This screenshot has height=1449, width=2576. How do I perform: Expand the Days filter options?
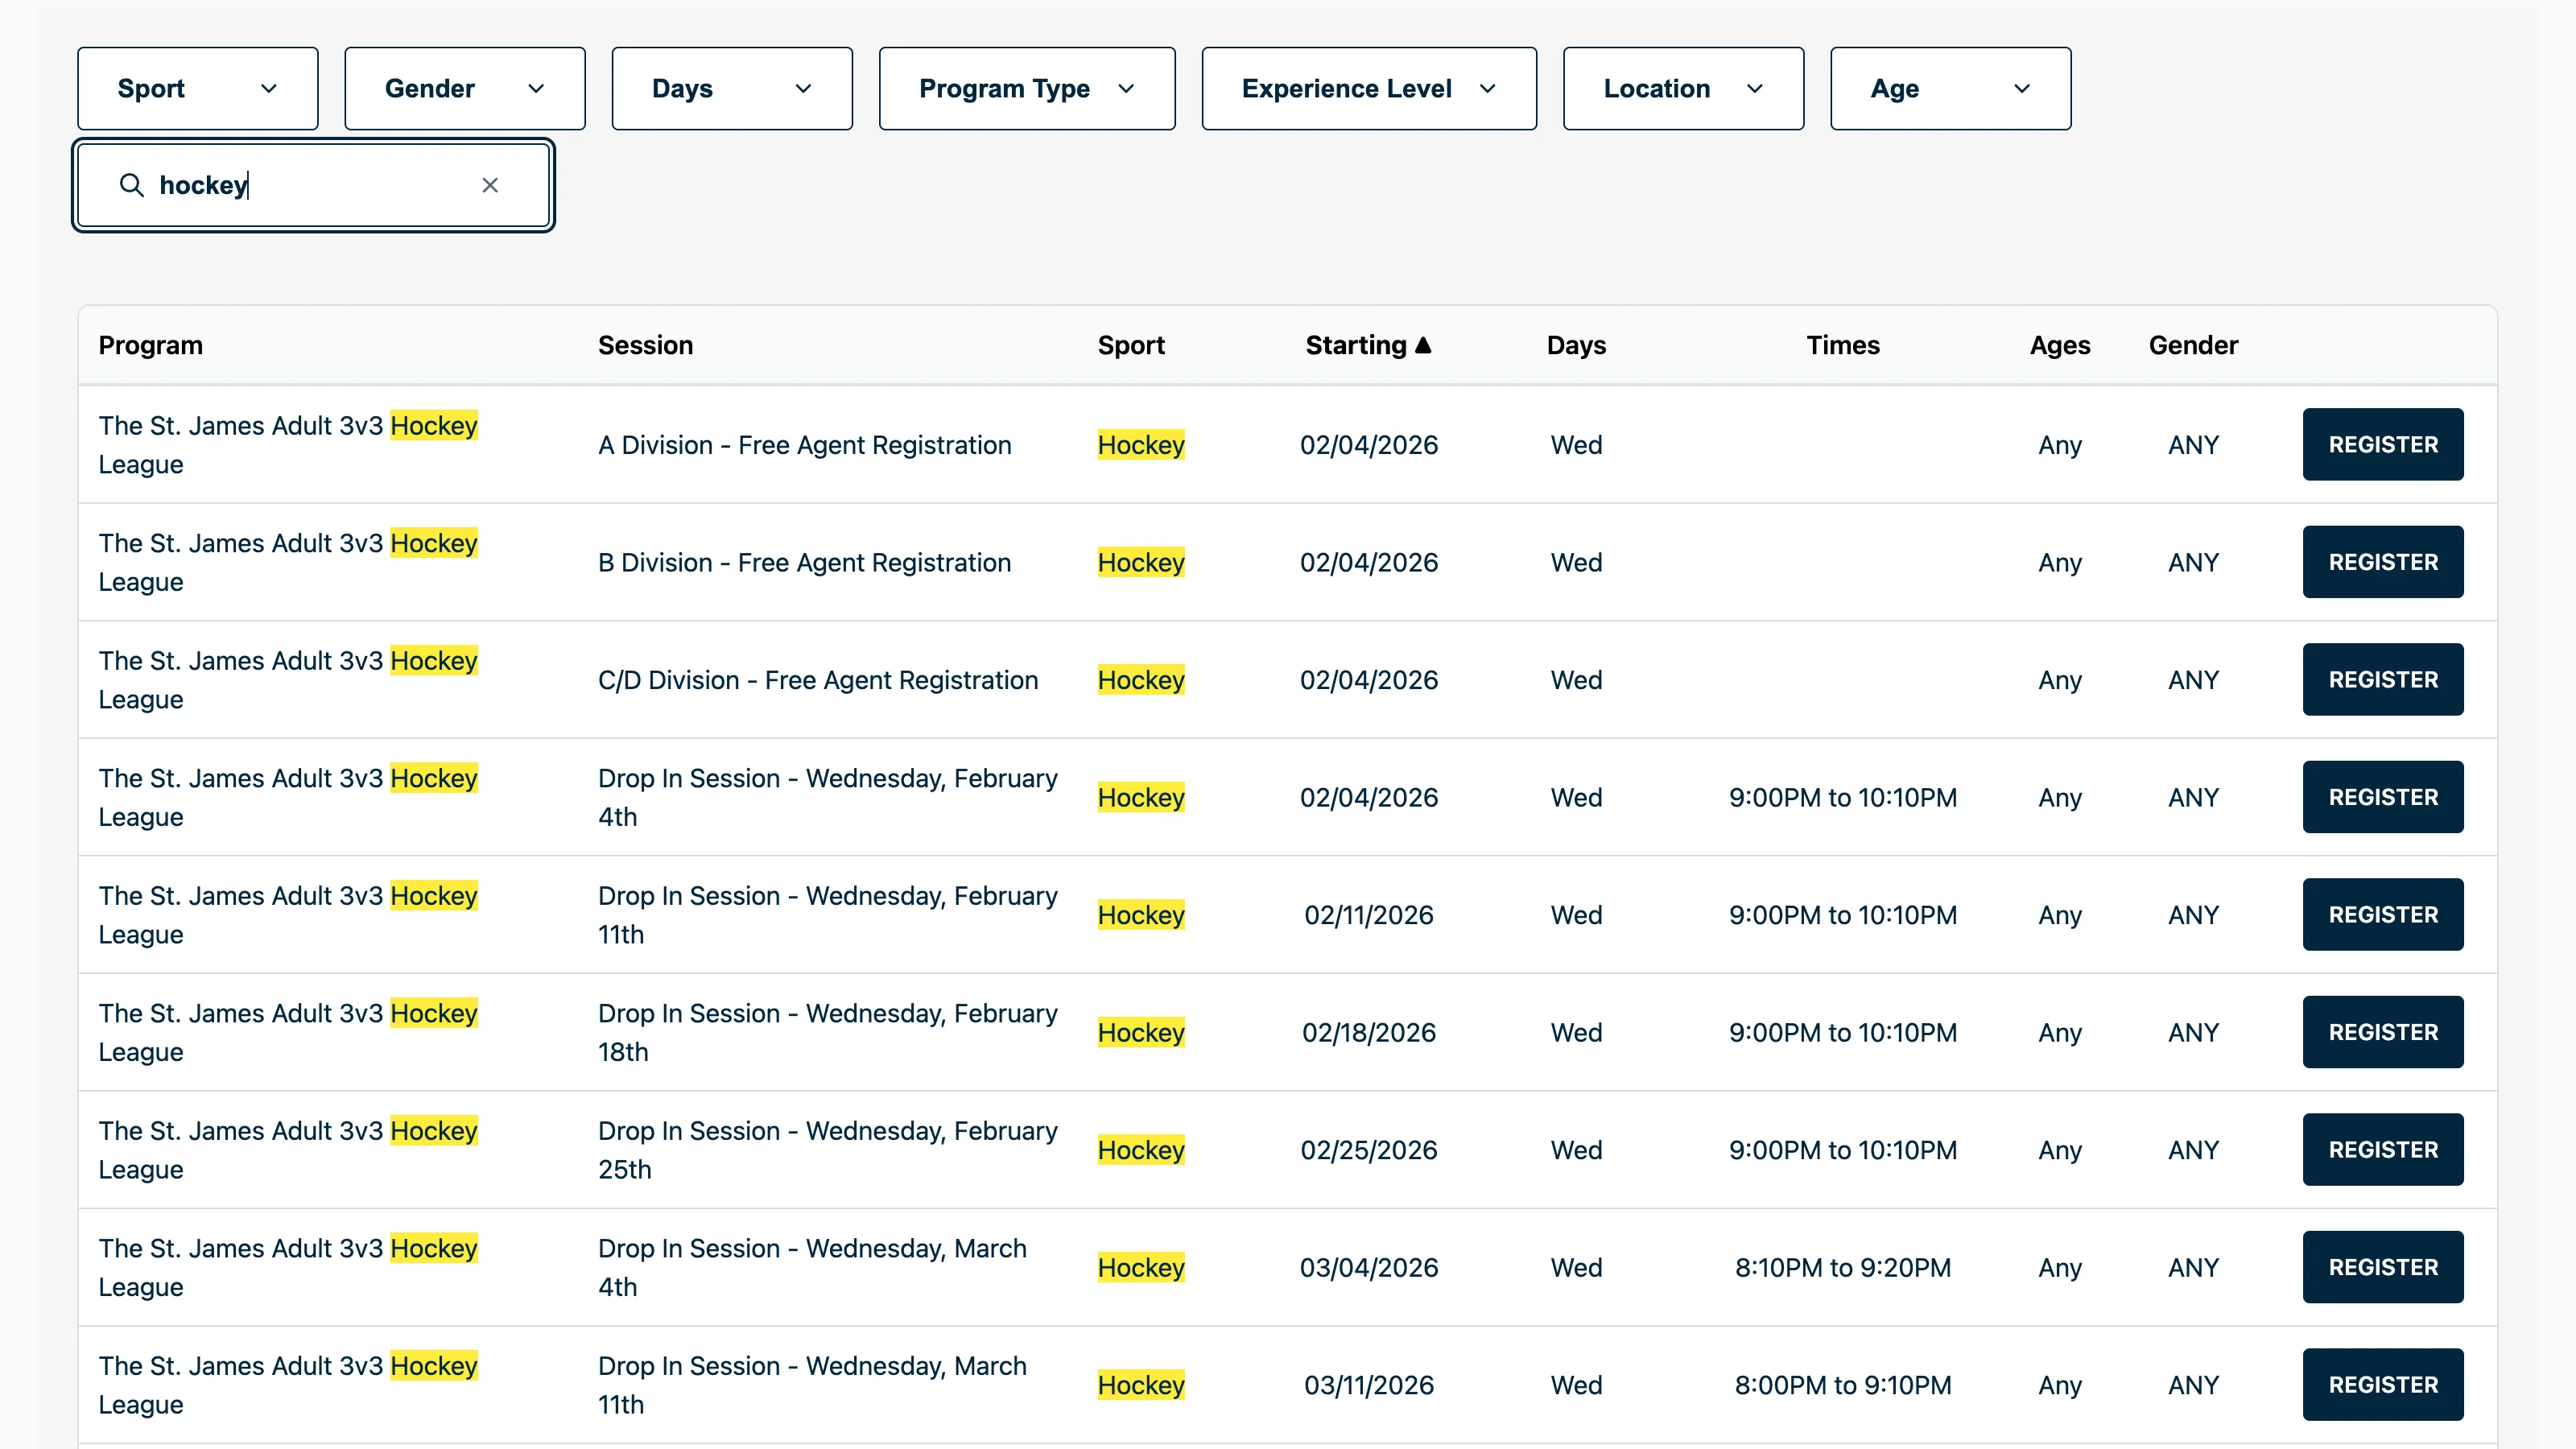tap(731, 88)
